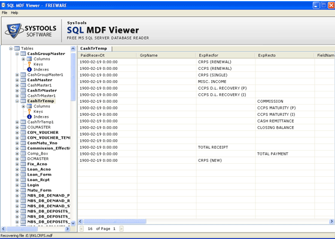
Task: Click the Columns icon under CashTrTemp
Action: [x=29, y=106]
